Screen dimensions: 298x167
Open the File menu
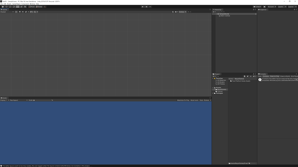(x=2, y=4)
